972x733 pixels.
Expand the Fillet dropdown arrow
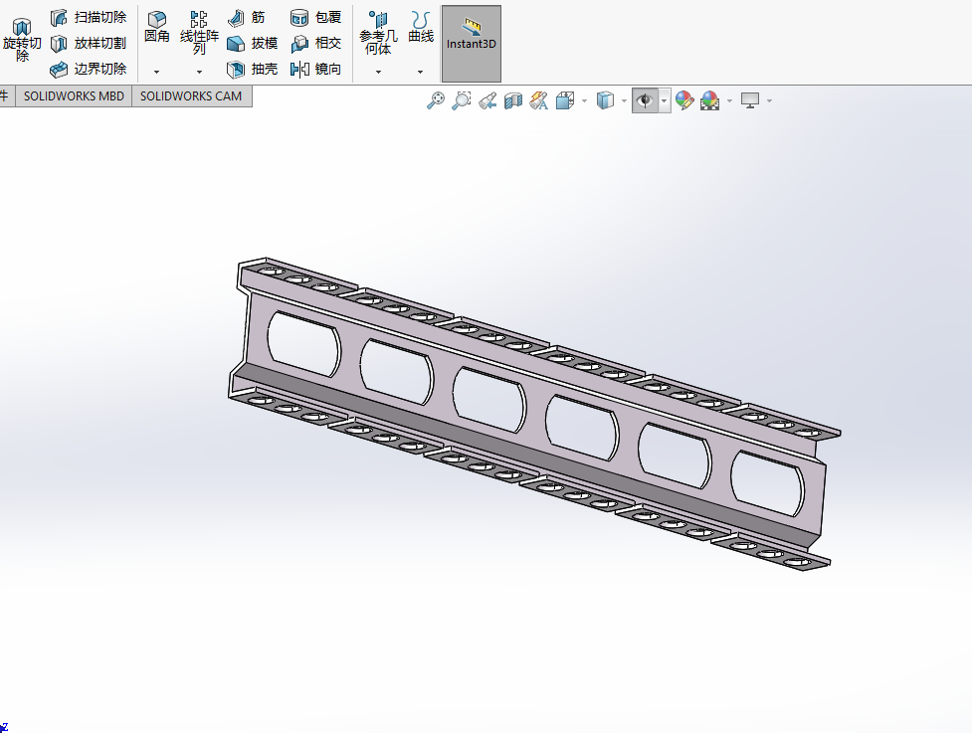157,72
